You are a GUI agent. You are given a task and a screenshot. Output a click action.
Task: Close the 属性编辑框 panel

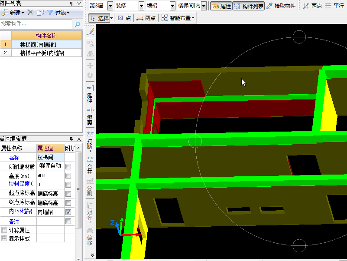pyautogui.click(x=79, y=139)
